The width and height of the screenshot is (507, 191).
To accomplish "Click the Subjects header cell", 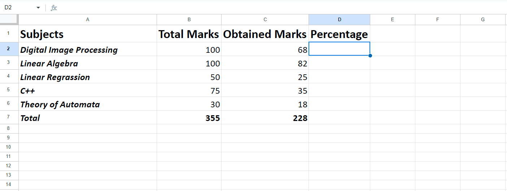I will [88, 34].
